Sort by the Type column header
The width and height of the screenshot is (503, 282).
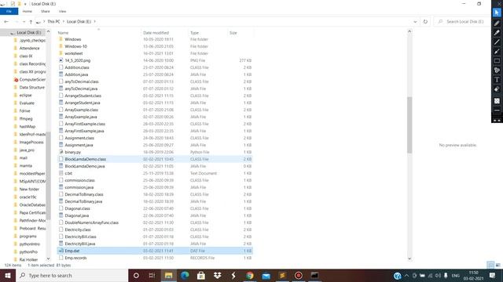click(208, 33)
